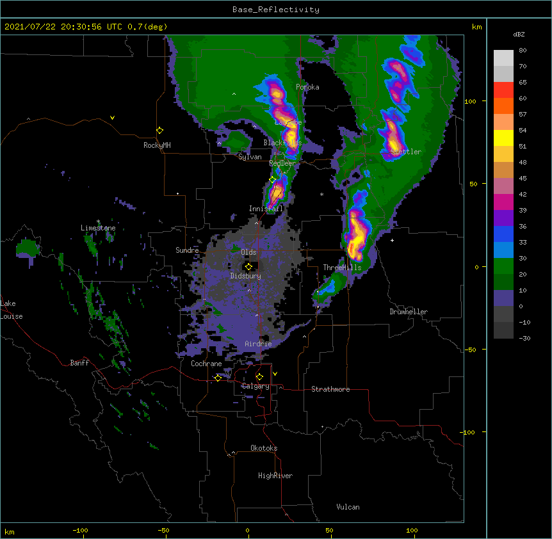Click the 0.7(deg) elevation angle text
Screen dimensions: 552x539
147,27
